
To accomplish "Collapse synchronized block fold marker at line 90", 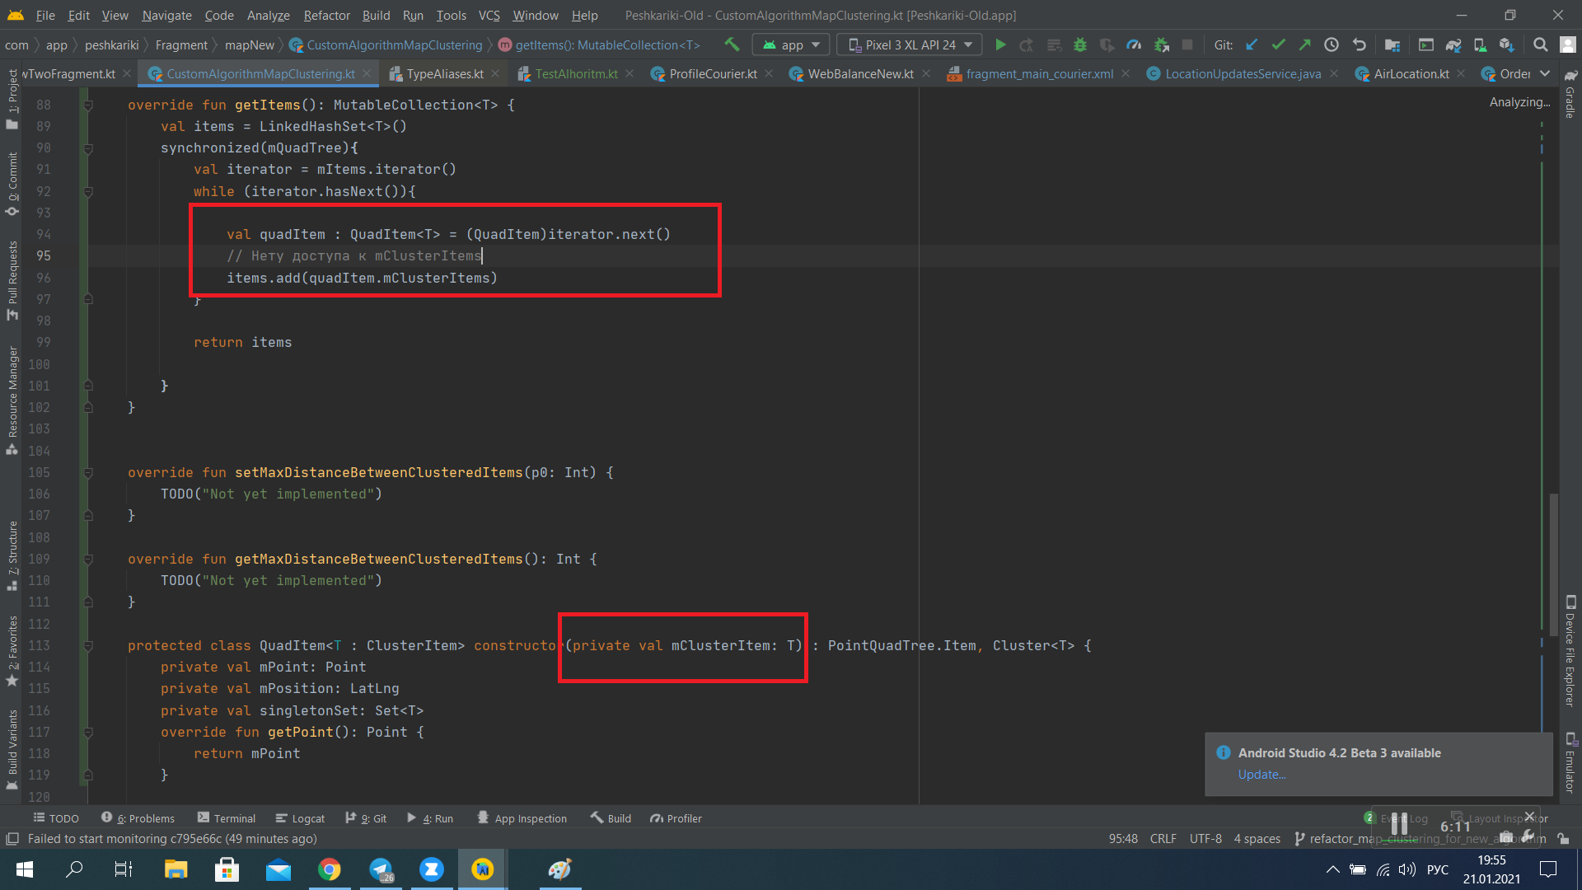I will coord(88,148).
